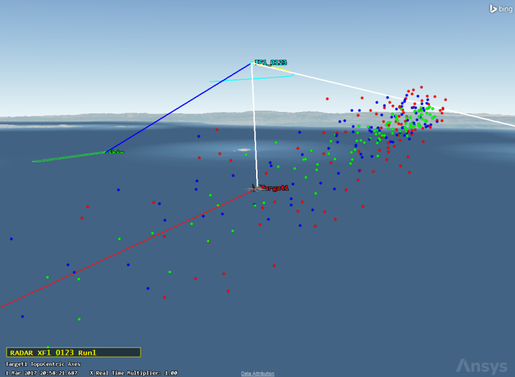Click the Target1 aircraft model
Screen dimensions: 515x377
[x=254, y=188]
